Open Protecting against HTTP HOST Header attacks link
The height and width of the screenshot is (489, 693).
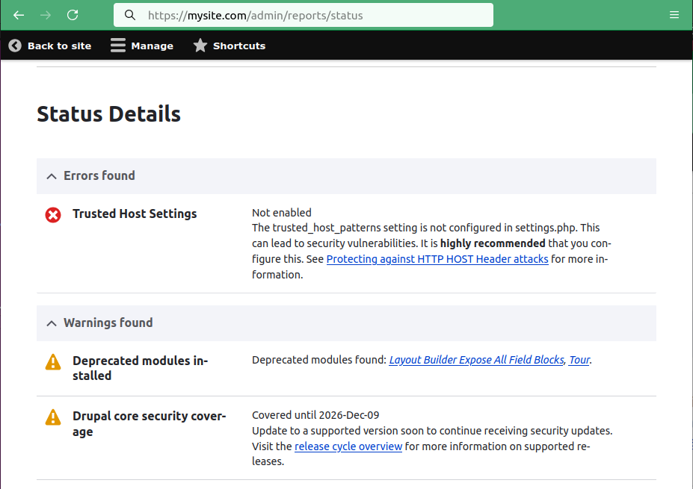click(x=437, y=259)
